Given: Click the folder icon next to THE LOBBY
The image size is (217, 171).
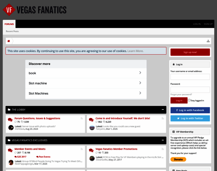Looking at the screenshot, I should [x=9, y=109].
